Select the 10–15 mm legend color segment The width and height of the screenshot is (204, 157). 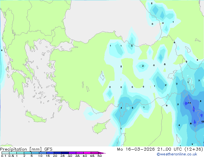click(43, 153)
